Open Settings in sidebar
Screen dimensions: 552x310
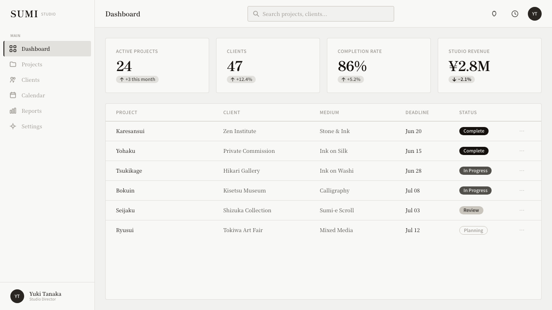pyautogui.click(x=47, y=126)
